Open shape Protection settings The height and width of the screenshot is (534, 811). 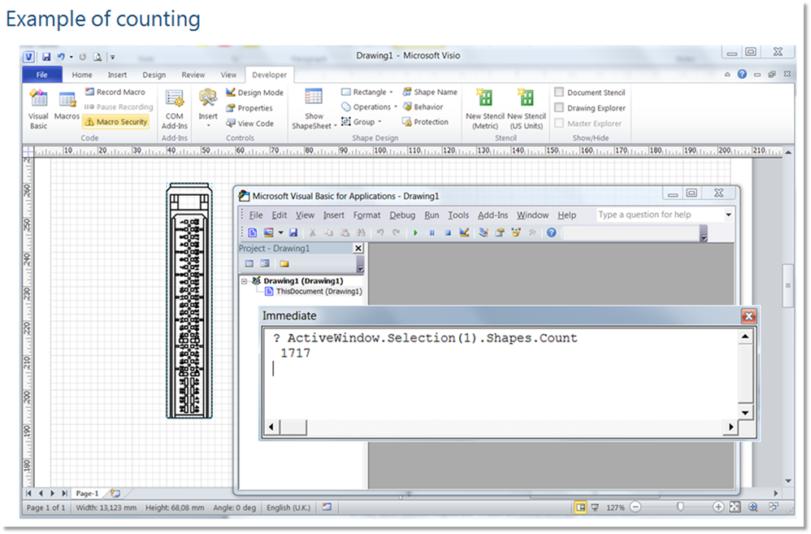[x=425, y=122]
